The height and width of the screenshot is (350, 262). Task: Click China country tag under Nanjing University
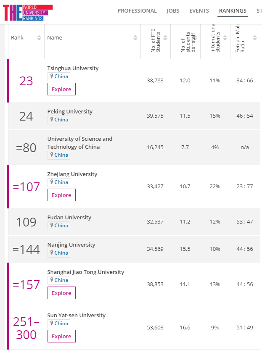(59, 253)
